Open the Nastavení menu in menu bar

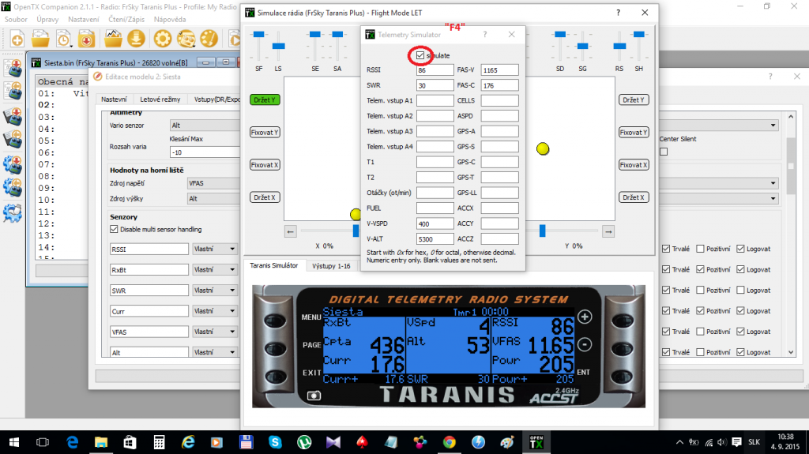(83, 18)
